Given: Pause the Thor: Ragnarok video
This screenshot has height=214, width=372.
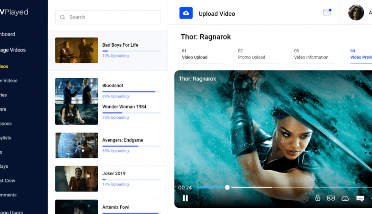Looking at the screenshot, I should (x=186, y=198).
